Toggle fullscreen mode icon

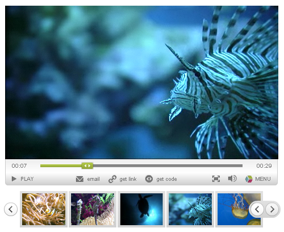pos(216,179)
